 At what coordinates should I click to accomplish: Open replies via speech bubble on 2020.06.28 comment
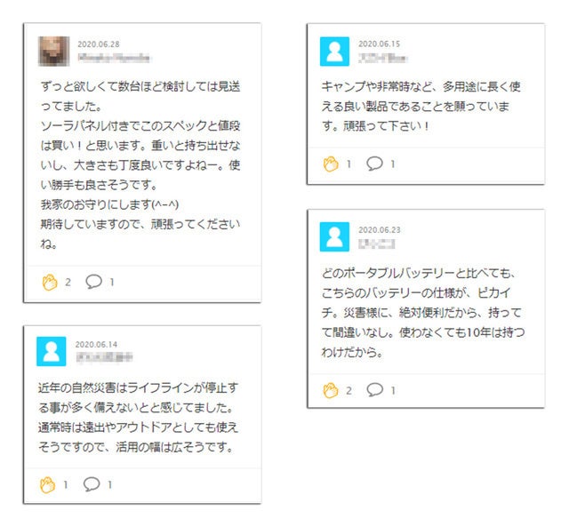pos(93,282)
